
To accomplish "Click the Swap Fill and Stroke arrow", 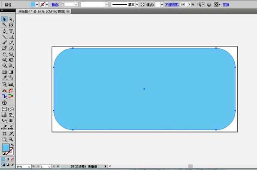I will coord(12,145).
